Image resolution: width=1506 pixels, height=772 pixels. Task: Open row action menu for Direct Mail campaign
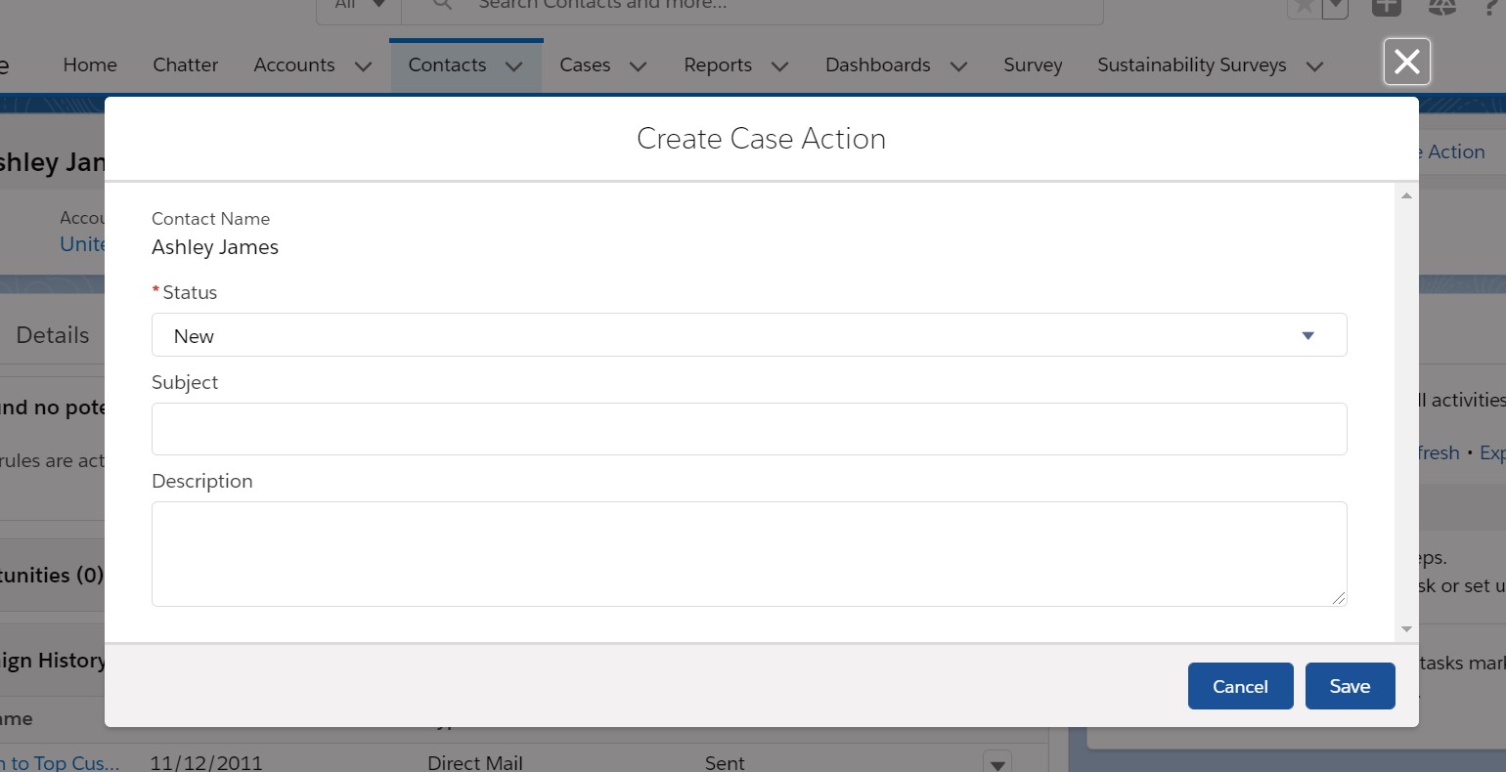point(997,762)
